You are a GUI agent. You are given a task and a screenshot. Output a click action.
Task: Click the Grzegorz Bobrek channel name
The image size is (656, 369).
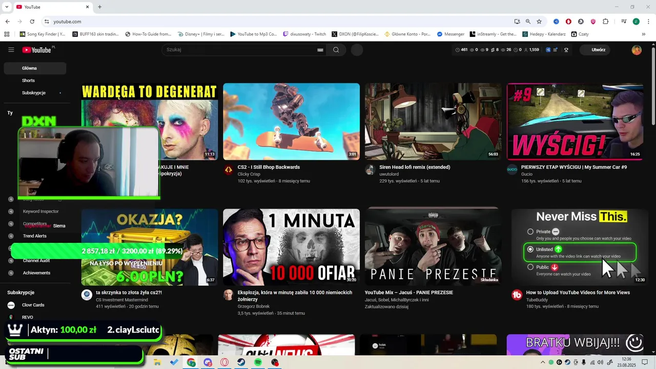253,306
